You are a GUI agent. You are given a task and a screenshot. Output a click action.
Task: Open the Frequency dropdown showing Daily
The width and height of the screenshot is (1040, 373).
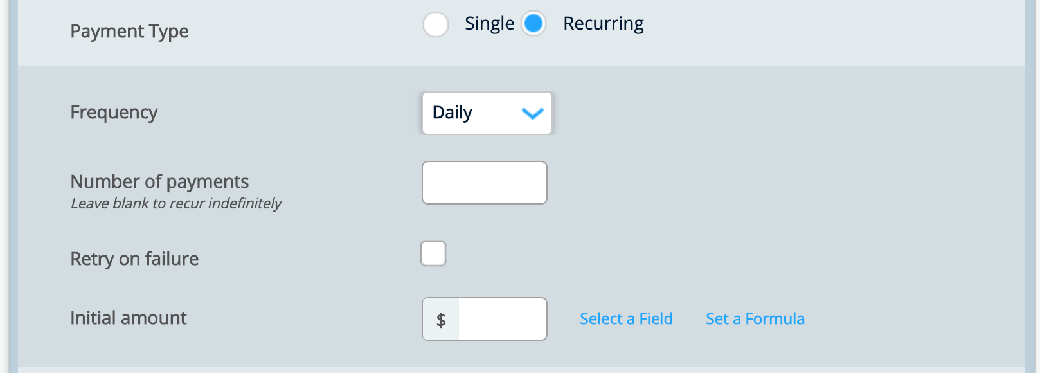point(487,113)
